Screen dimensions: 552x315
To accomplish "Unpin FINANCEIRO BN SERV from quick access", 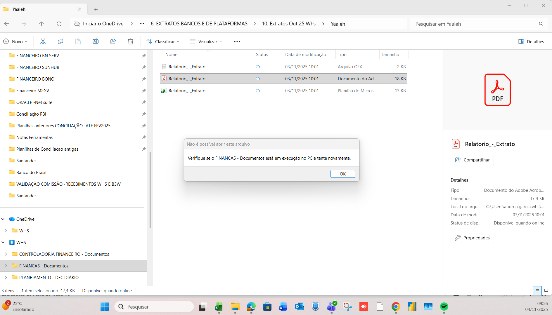I will coord(144,55).
